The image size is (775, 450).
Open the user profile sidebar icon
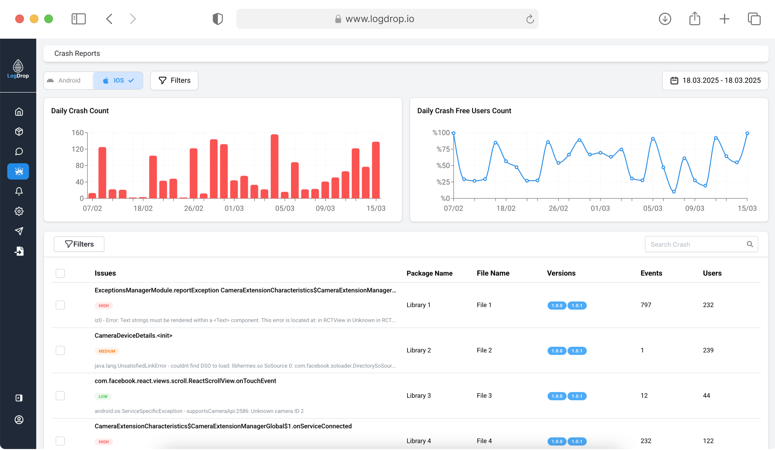tap(19, 420)
